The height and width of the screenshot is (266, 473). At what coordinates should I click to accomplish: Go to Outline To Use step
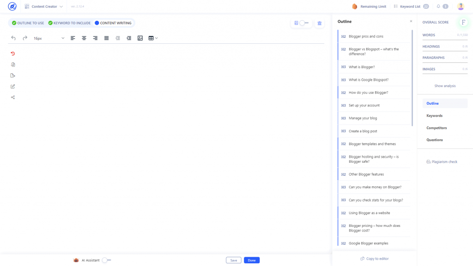28,23
